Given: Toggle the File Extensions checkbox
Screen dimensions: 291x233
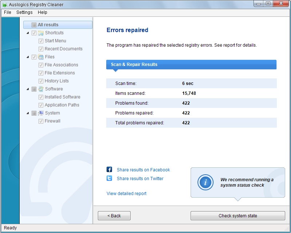Looking at the screenshot, I should pyautogui.click(x=41, y=73).
